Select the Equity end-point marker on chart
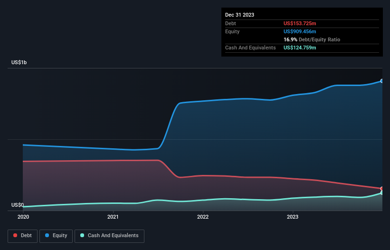The image size is (390, 250). [382, 81]
